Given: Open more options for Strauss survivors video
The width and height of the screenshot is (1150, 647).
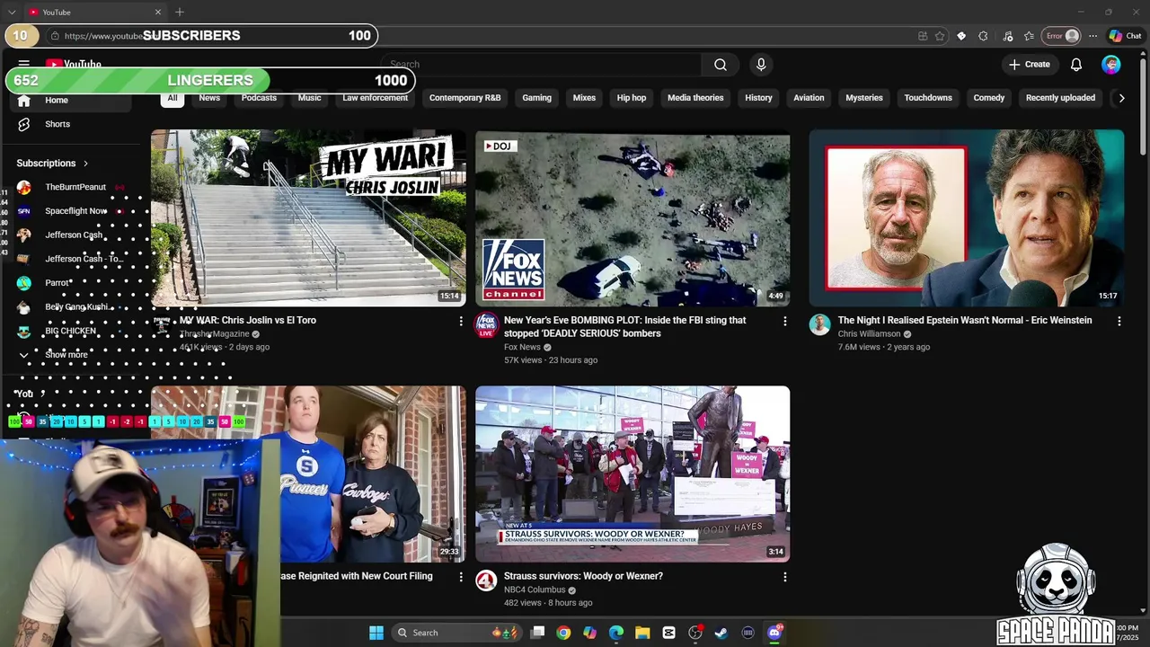Looking at the screenshot, I should pyautogui.click(x=784, y=577).
